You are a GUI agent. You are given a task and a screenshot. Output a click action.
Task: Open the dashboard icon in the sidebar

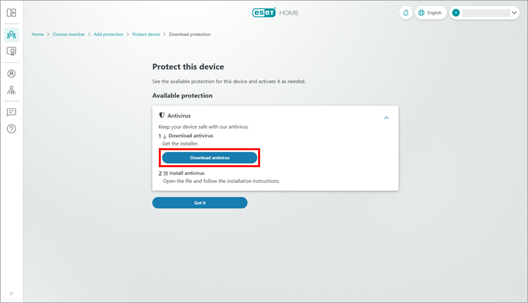[11, 12]
